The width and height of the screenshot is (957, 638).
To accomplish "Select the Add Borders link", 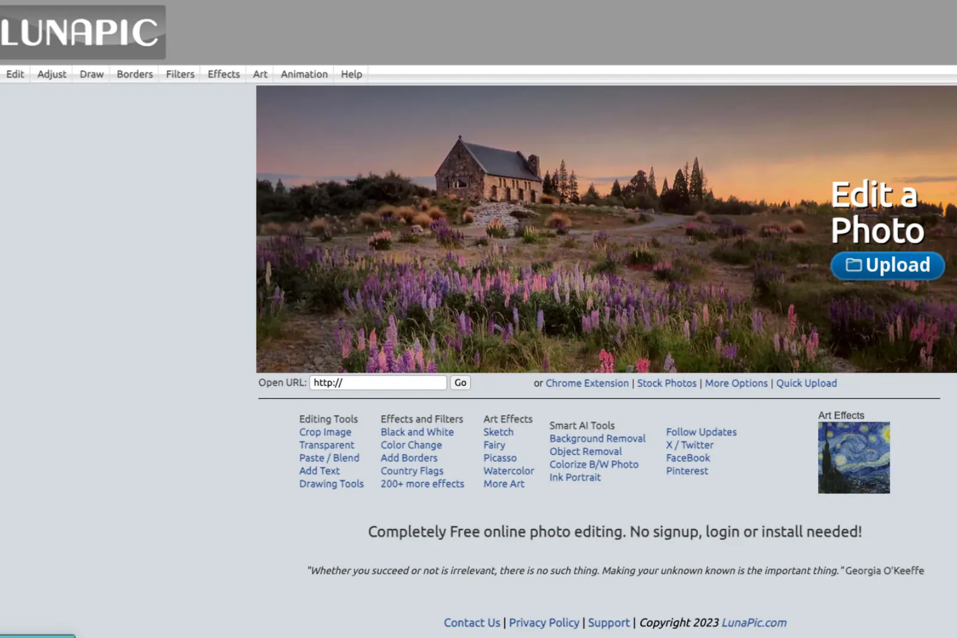I will (409, 458).
